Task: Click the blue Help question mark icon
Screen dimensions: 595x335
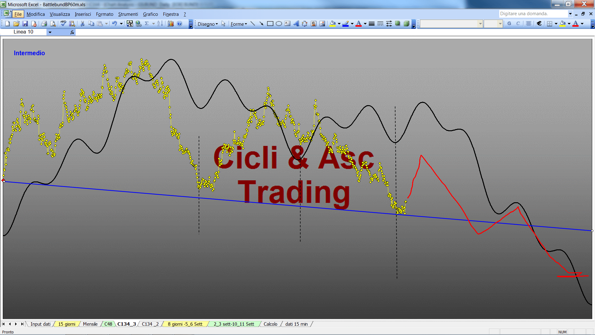Action: pos(179,24)
